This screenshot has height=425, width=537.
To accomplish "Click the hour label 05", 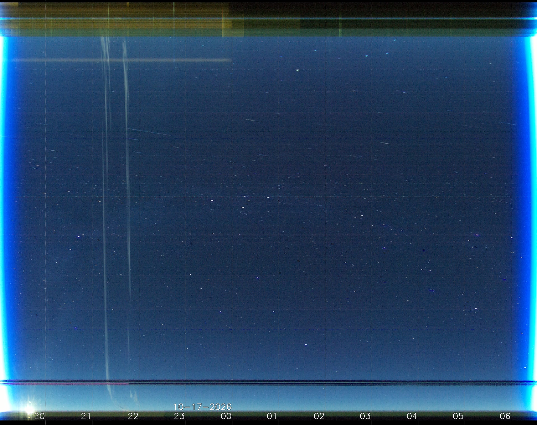I will (x=458, y=416).
